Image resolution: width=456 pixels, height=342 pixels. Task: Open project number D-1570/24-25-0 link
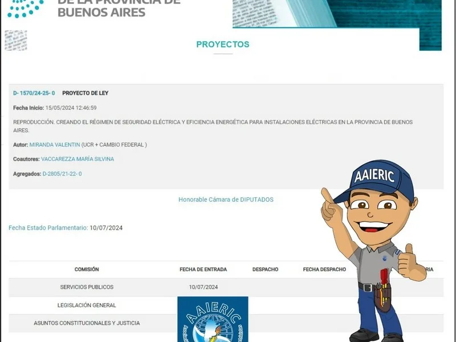tap(34, 93)
